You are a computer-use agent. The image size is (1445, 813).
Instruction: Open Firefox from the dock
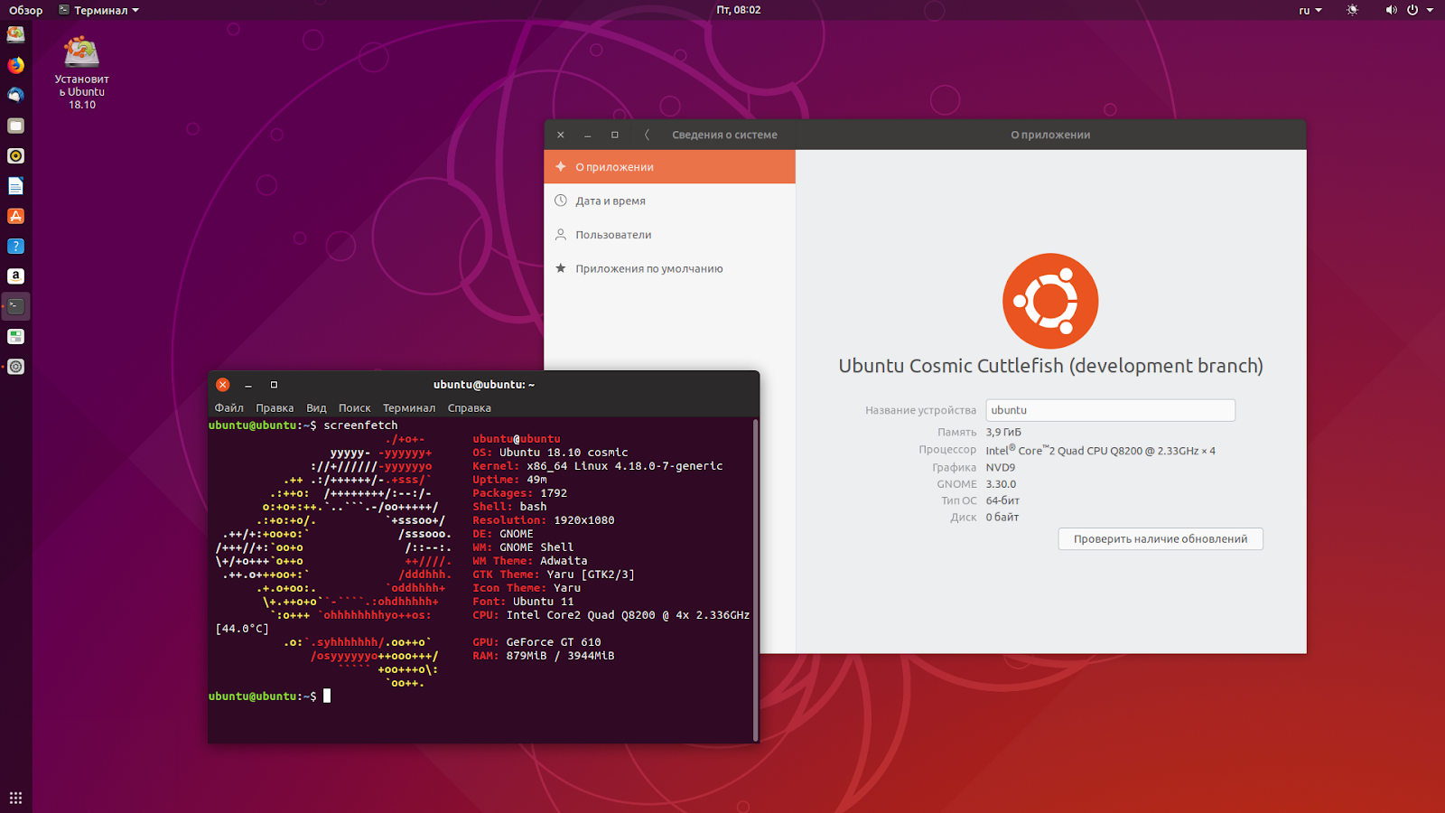coord(15,65)
